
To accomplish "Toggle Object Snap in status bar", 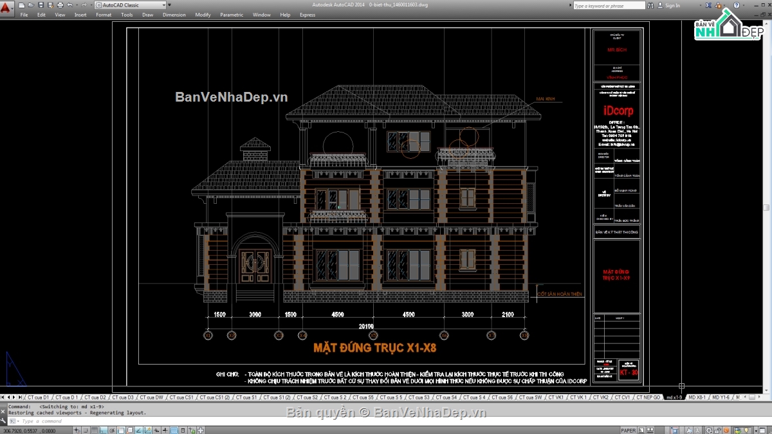I will [121, 430].
